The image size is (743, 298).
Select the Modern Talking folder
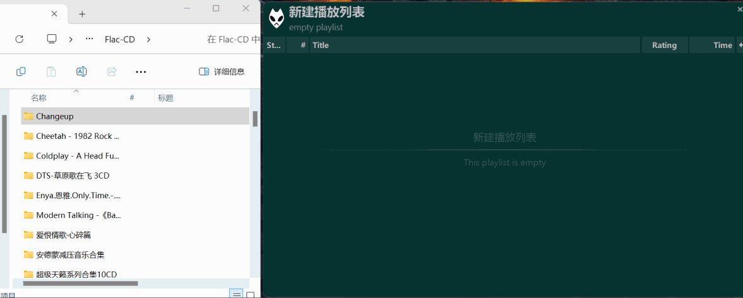pos(135,215)
